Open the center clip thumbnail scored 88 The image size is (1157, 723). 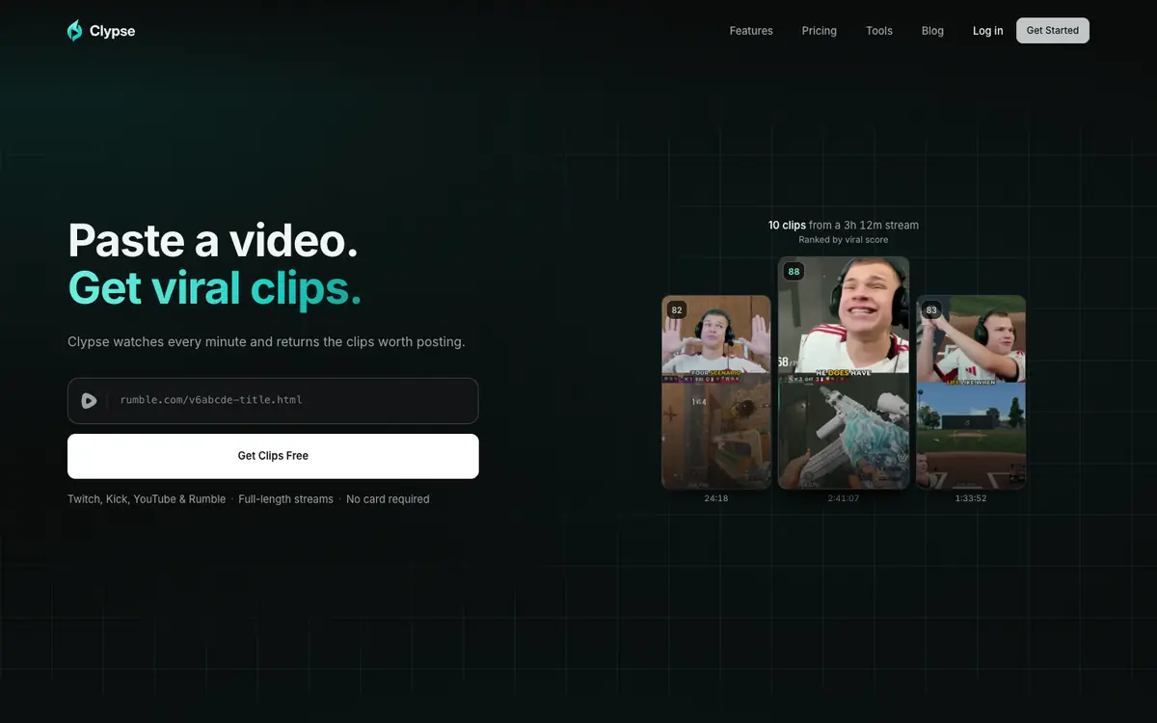[x=844, y=373]
